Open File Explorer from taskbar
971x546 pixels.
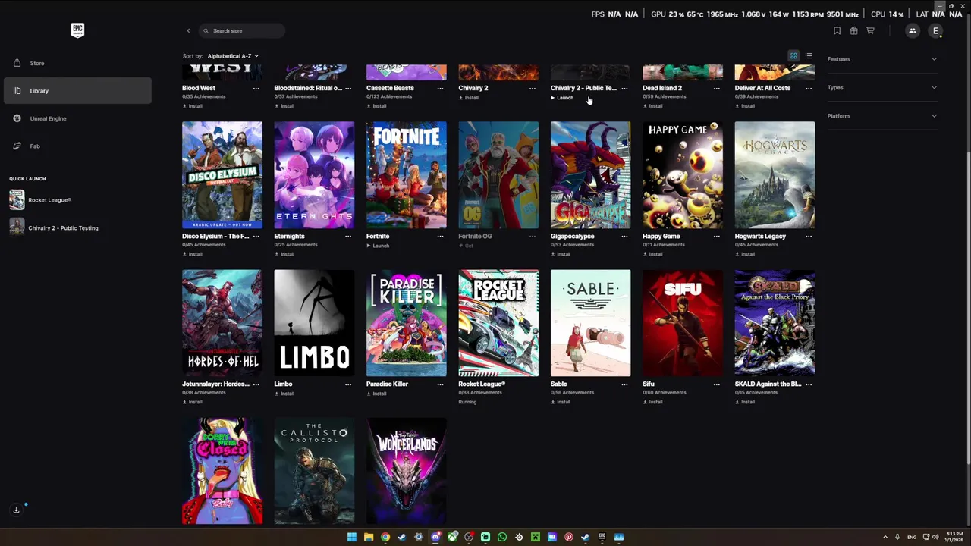tap(369, 538)
